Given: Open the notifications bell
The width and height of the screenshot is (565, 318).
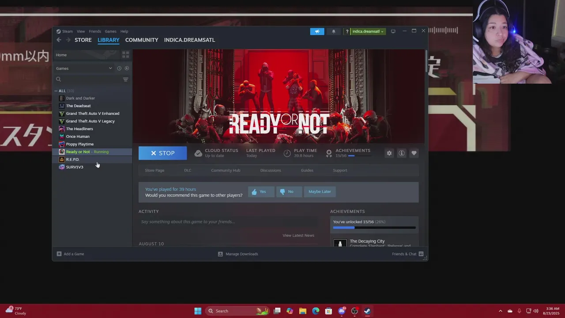Looking at the screenshot, I should tap(334, 31).
